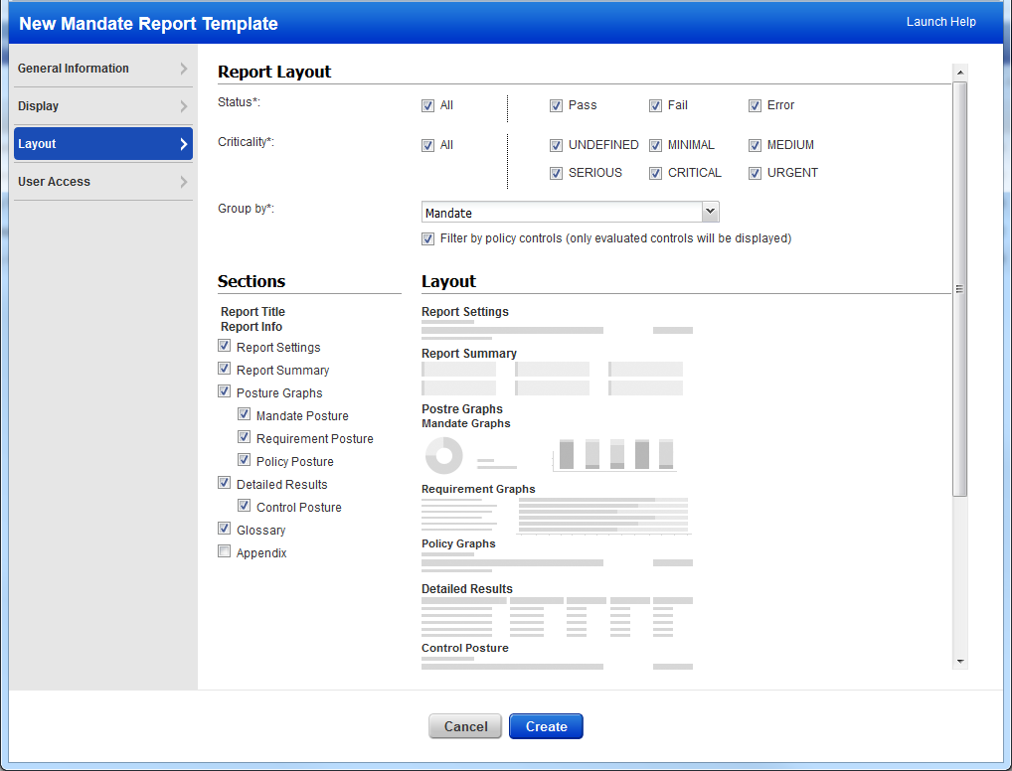Enable the Appendix section checkbox
Image resolution: width=1012 pixels, height=771 pixels.
[x=224, y=550]
